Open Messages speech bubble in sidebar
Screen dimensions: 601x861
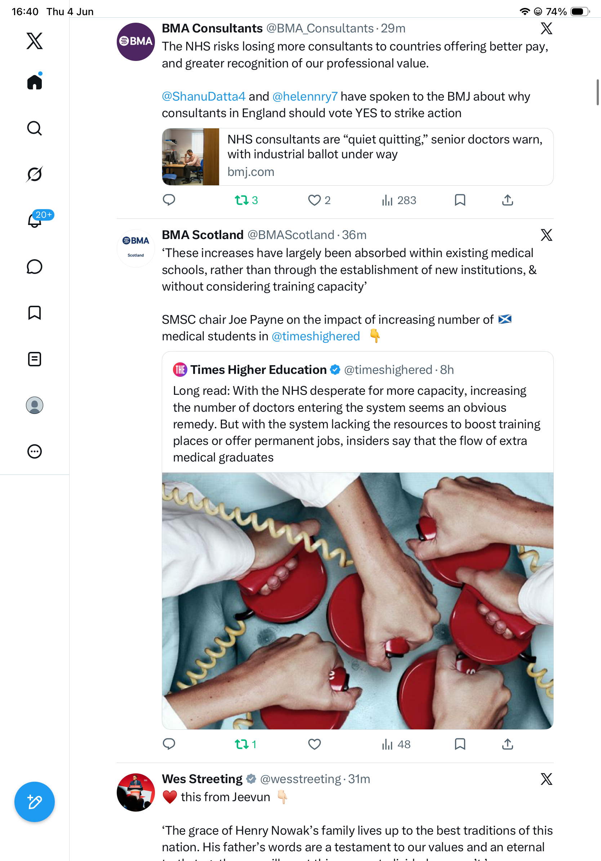(x=35, y=266)
